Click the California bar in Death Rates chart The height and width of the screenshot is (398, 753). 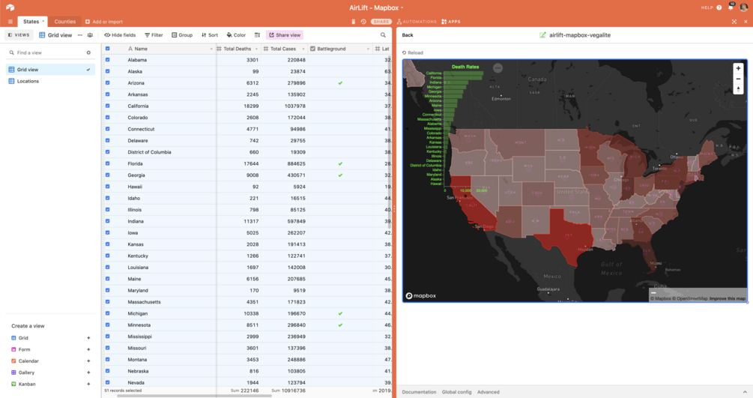coord(464,73)
